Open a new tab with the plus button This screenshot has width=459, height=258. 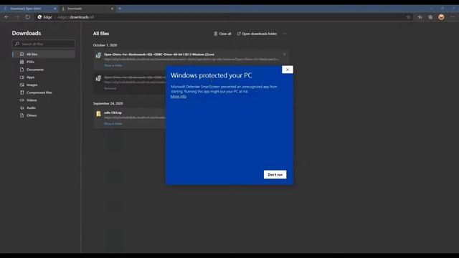pos(120,9)
